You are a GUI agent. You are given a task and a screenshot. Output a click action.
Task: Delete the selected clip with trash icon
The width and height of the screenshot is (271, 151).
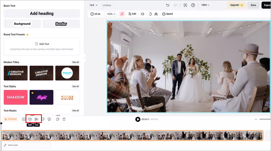64,119
